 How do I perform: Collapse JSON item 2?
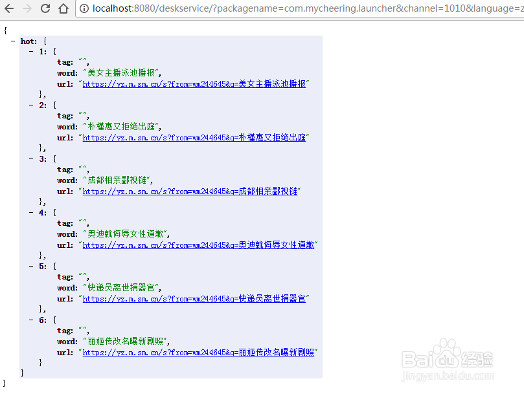pos(31,105)
